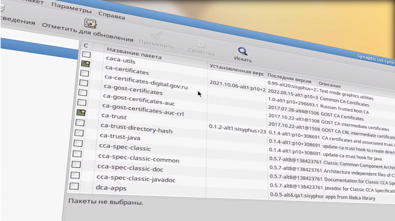
Task: Click description Common CA Certificates
Action: (344, 101)
